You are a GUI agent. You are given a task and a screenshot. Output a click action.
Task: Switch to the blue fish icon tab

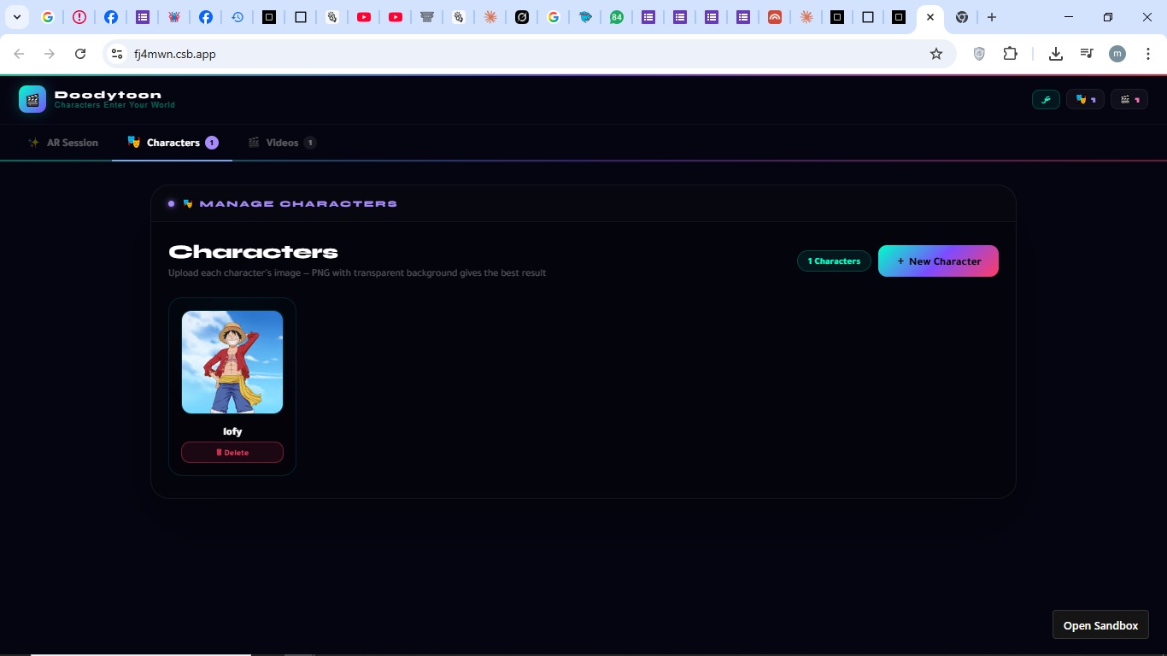tap(585, 17)
